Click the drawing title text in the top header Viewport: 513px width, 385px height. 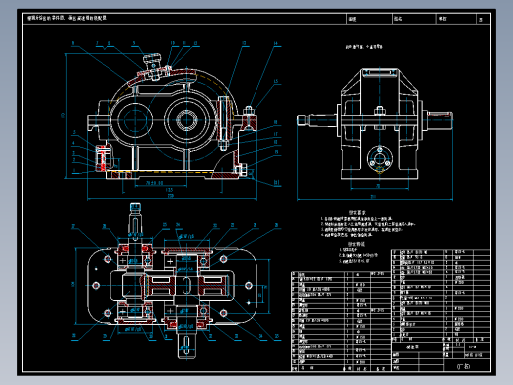[66, 18]
